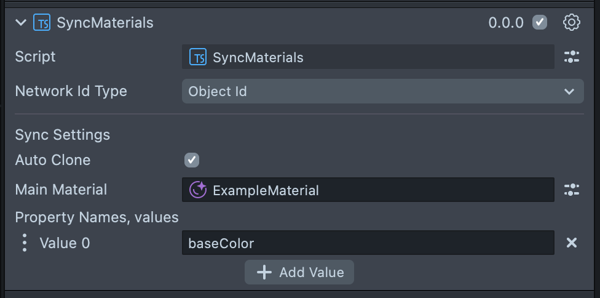
Task: Select the SyncMaterials script reference field
Action: click(368, 57)
